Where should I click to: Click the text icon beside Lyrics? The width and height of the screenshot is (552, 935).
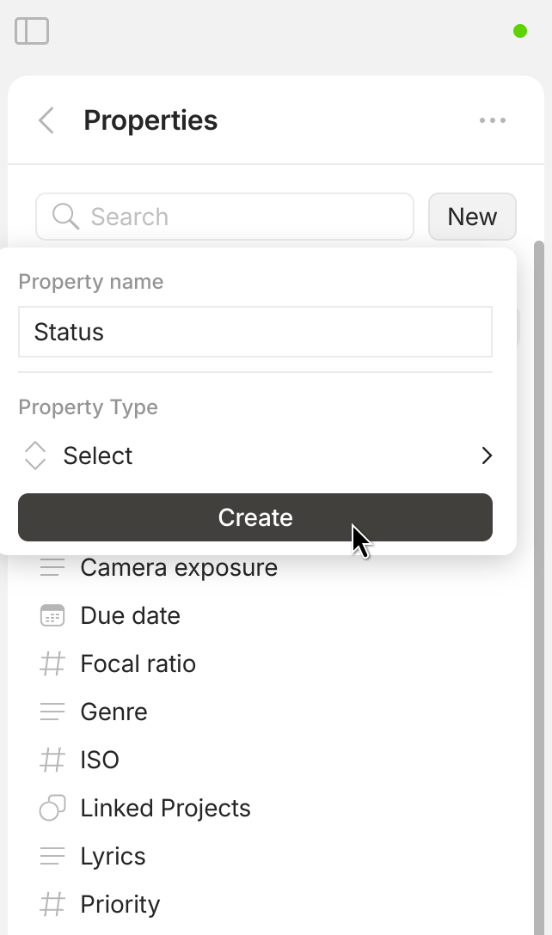pyautogui.click(x=52, y=856)
